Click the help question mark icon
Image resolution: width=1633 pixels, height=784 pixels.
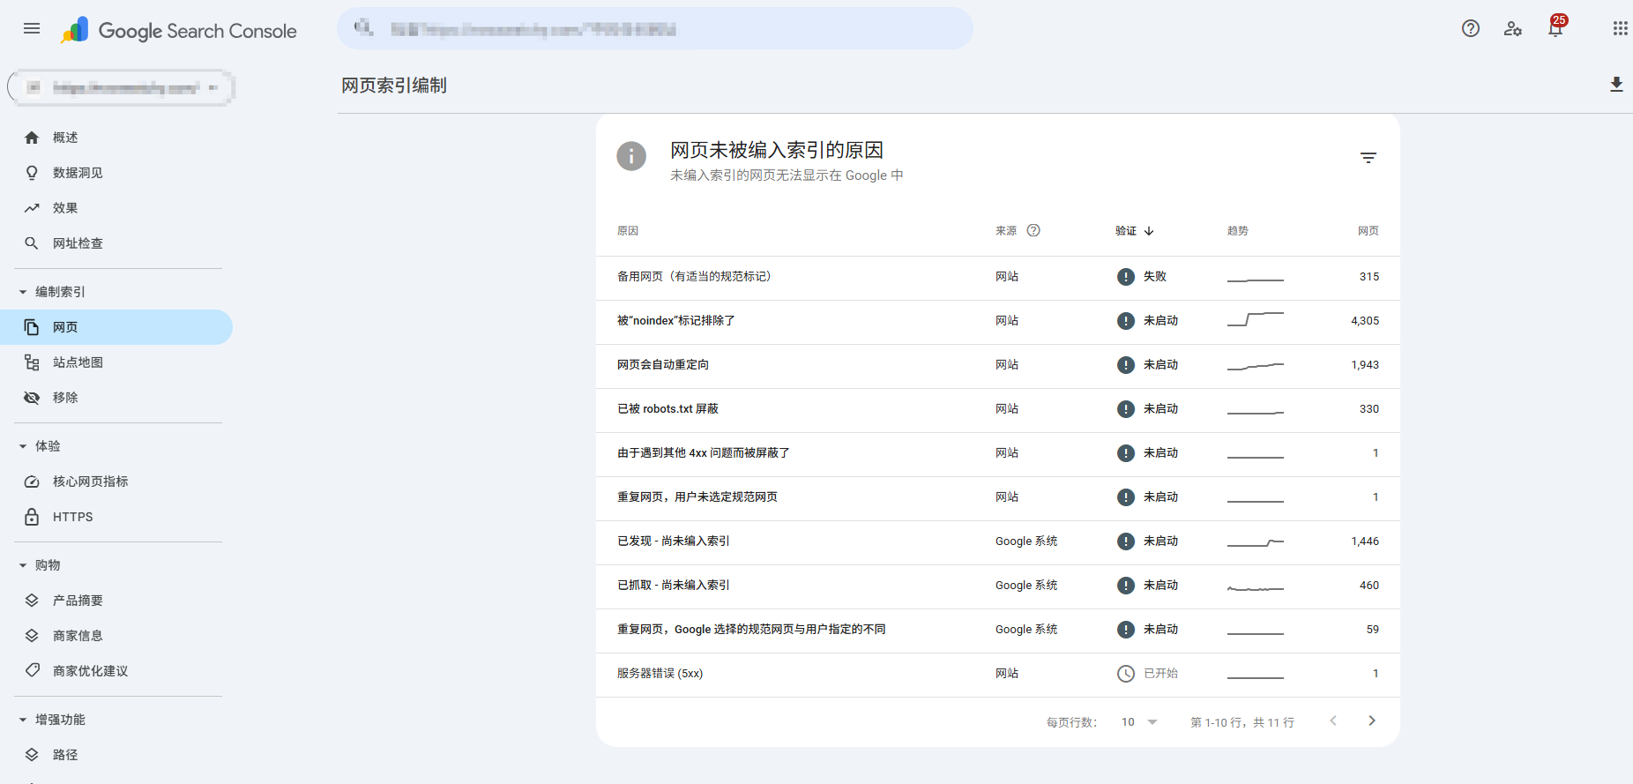(x=1470, y=28)
